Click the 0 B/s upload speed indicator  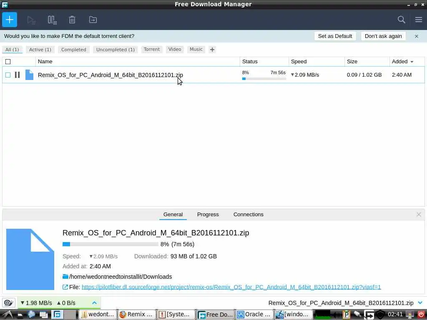(x=66, y=303)
